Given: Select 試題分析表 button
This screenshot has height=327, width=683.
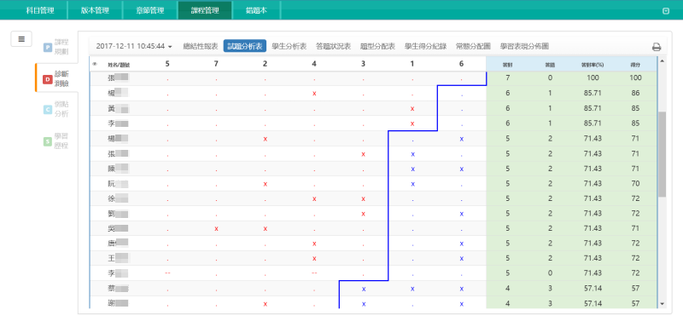Looking at the screenshot, I should (245, 46).
